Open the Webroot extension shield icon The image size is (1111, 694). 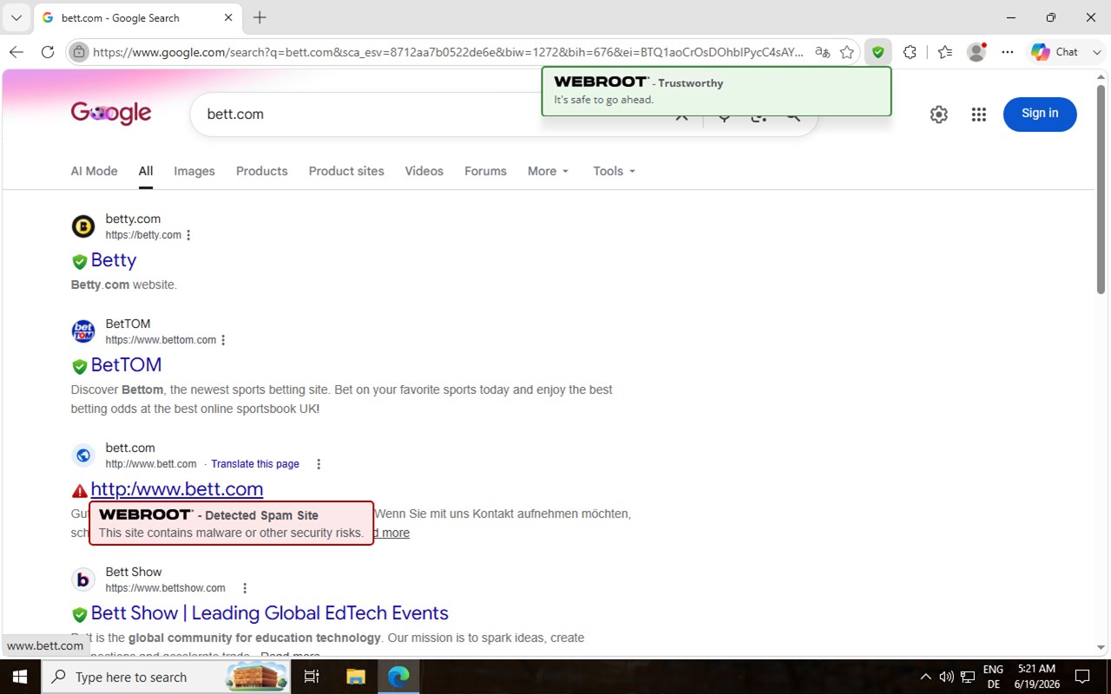878,52
